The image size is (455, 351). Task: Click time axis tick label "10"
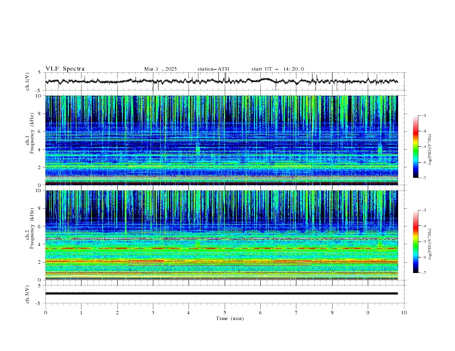click(404, 313)
